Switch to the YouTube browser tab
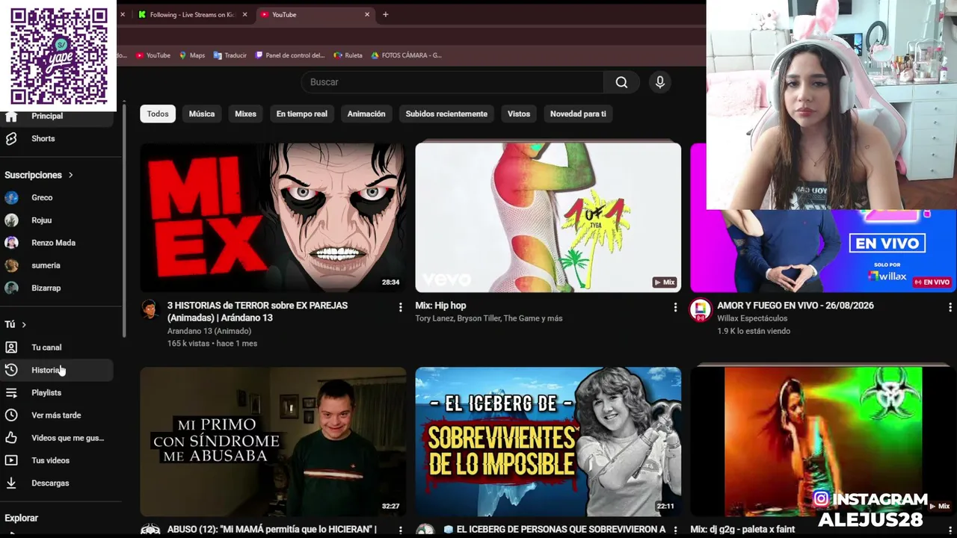Screen dimensions: 957x538 tap(314, 14)
